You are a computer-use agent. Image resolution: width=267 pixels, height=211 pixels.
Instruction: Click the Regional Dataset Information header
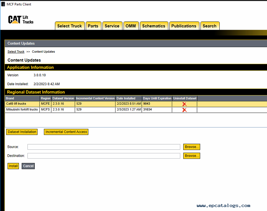(136, 92)
